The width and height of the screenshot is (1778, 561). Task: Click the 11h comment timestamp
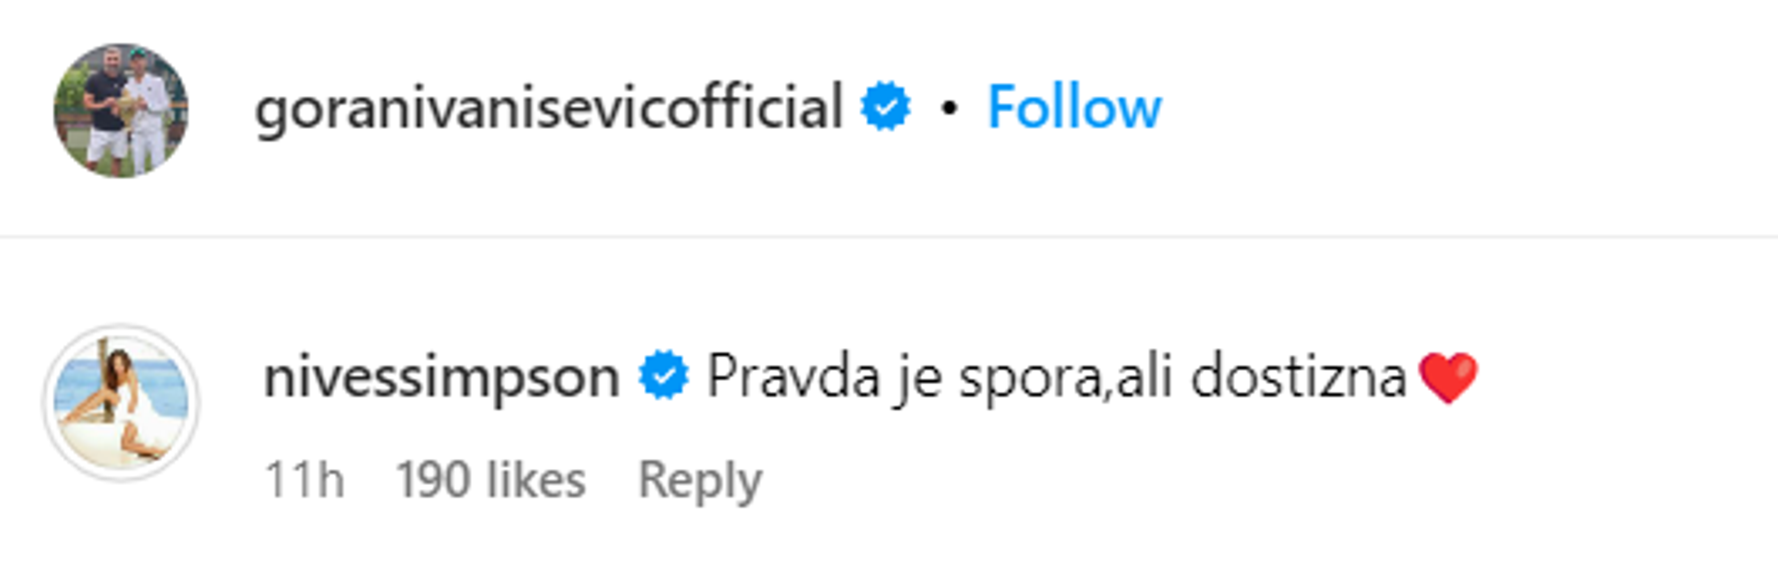coord(305,479)
